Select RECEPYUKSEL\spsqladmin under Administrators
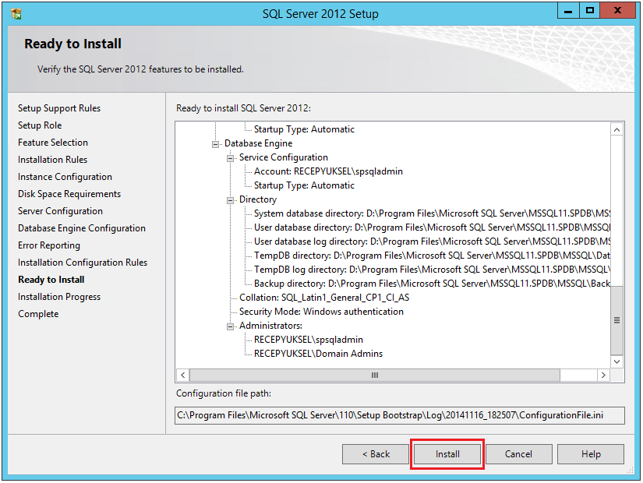 tap(309, 340)
